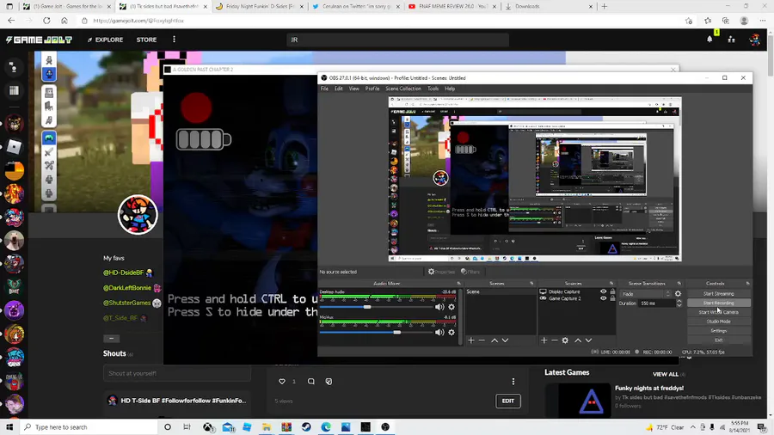Toggle Display Capture lock
774x435 pixels.
[612, 291]
